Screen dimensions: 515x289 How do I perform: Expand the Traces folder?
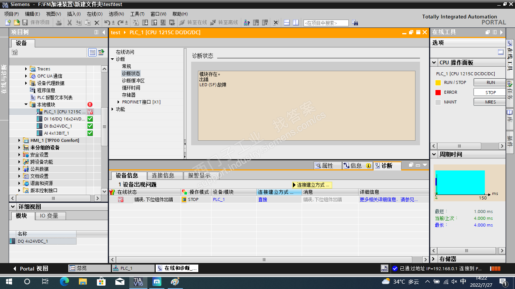(26, 69)
